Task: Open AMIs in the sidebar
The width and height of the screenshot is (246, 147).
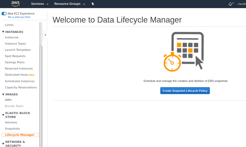Action: click(8, 100)
